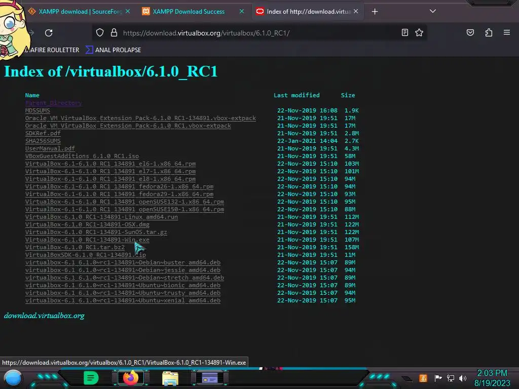
Task: Download the openSUSE150 rpm package
Action: 125,209
